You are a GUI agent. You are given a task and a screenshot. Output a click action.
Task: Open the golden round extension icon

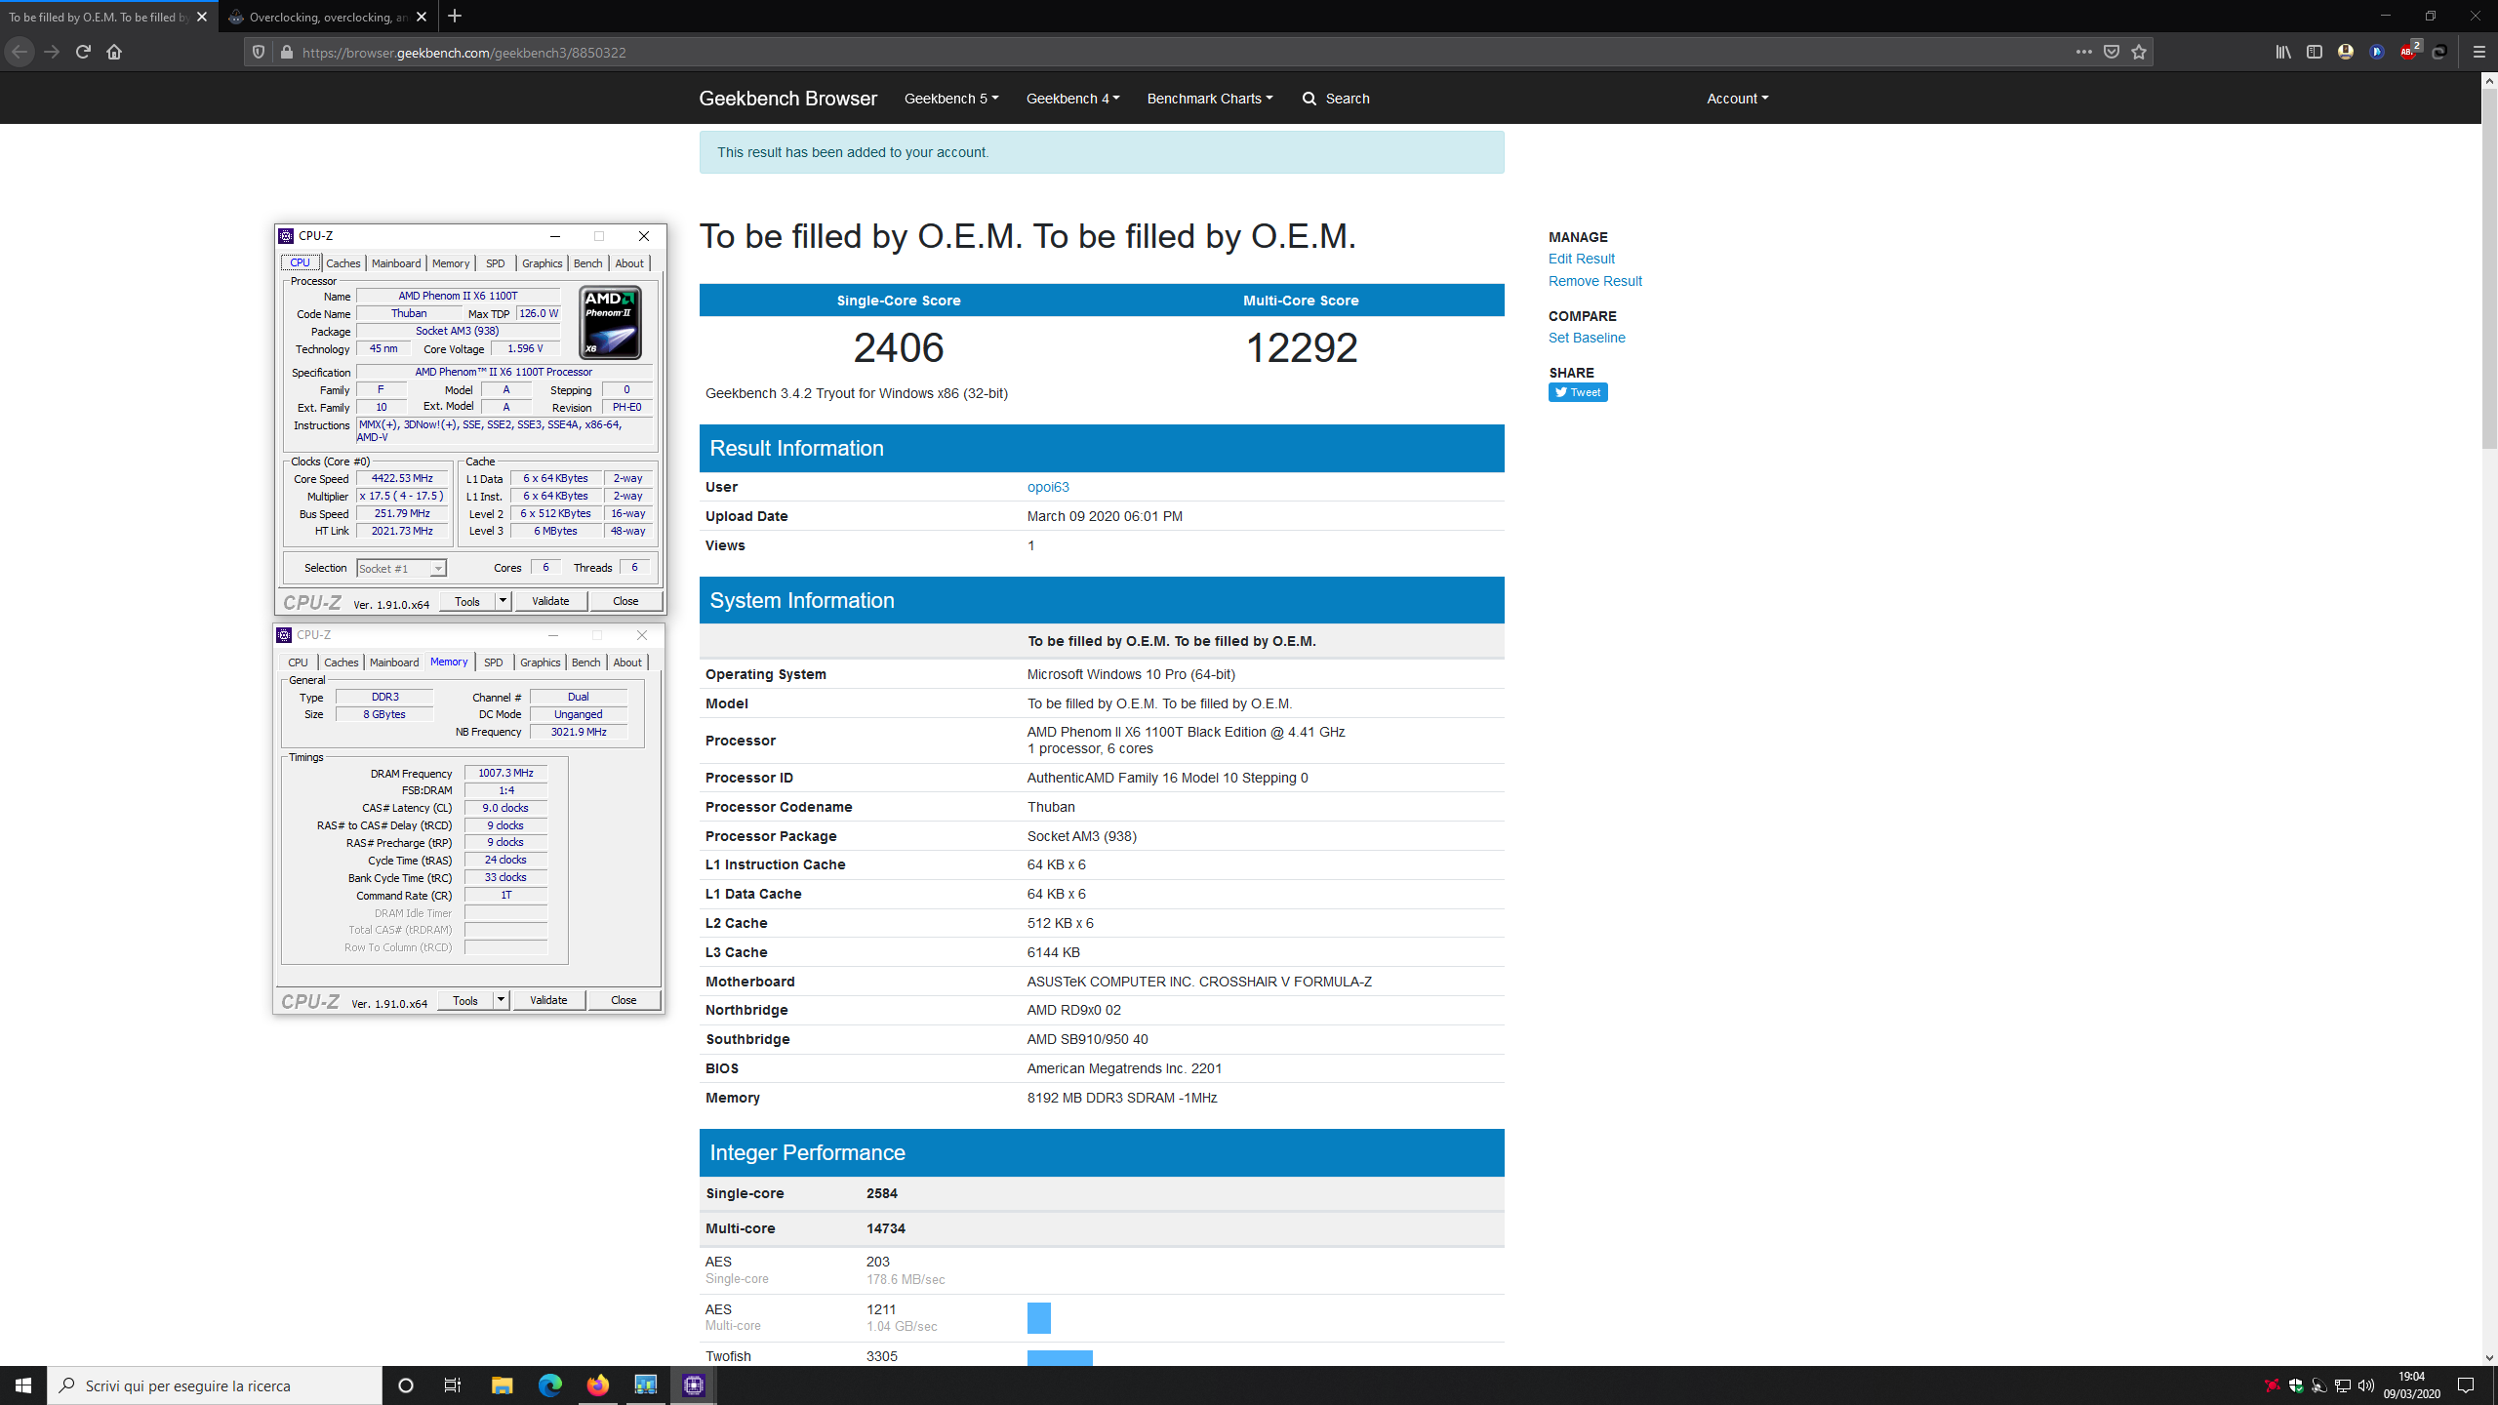click(x=2346, y=52)
